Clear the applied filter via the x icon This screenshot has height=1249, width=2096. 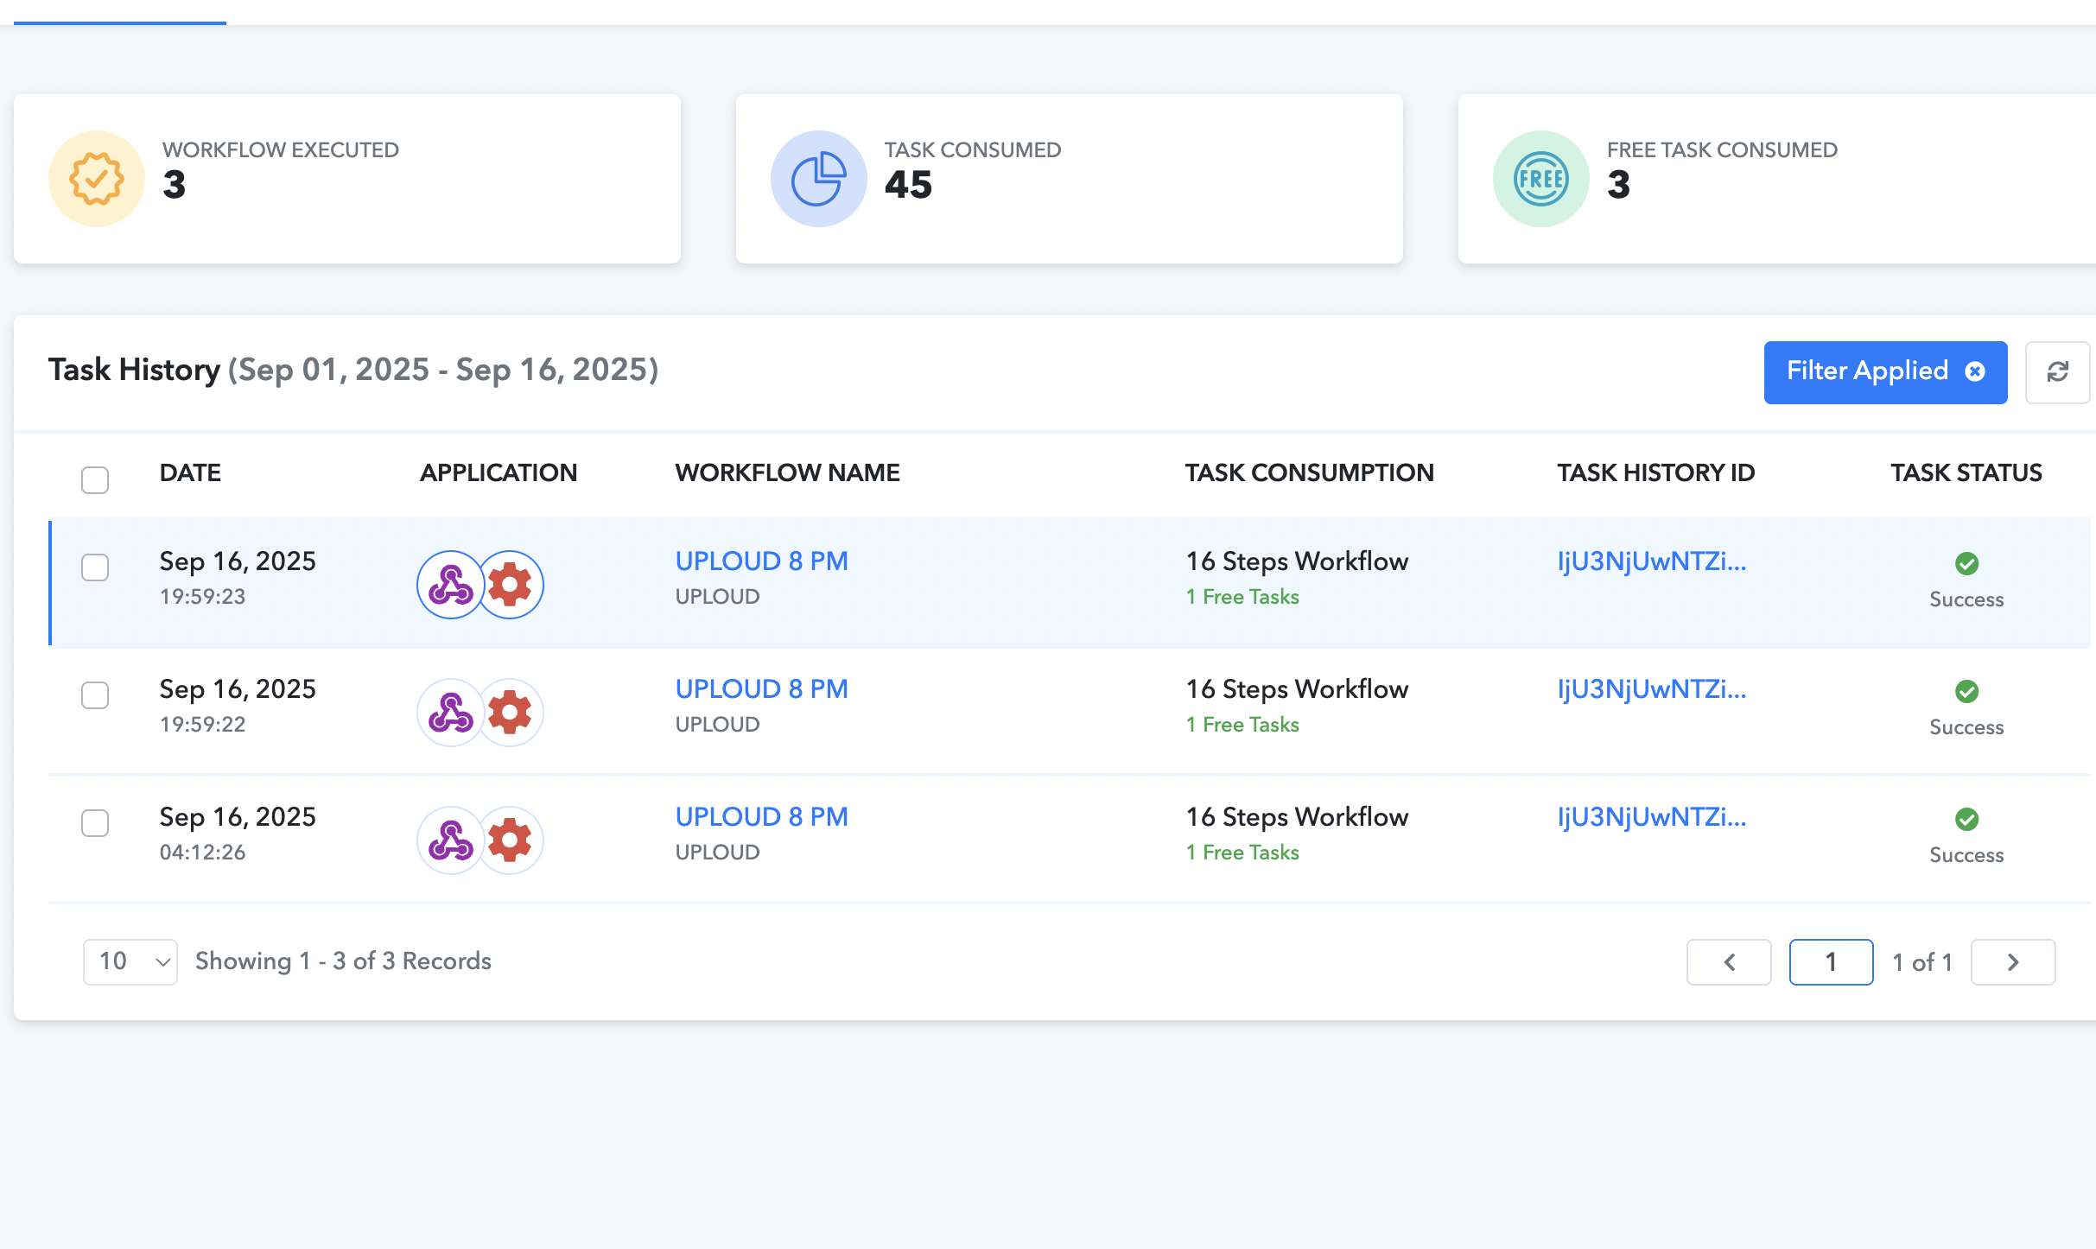[x=1975, y=371]
